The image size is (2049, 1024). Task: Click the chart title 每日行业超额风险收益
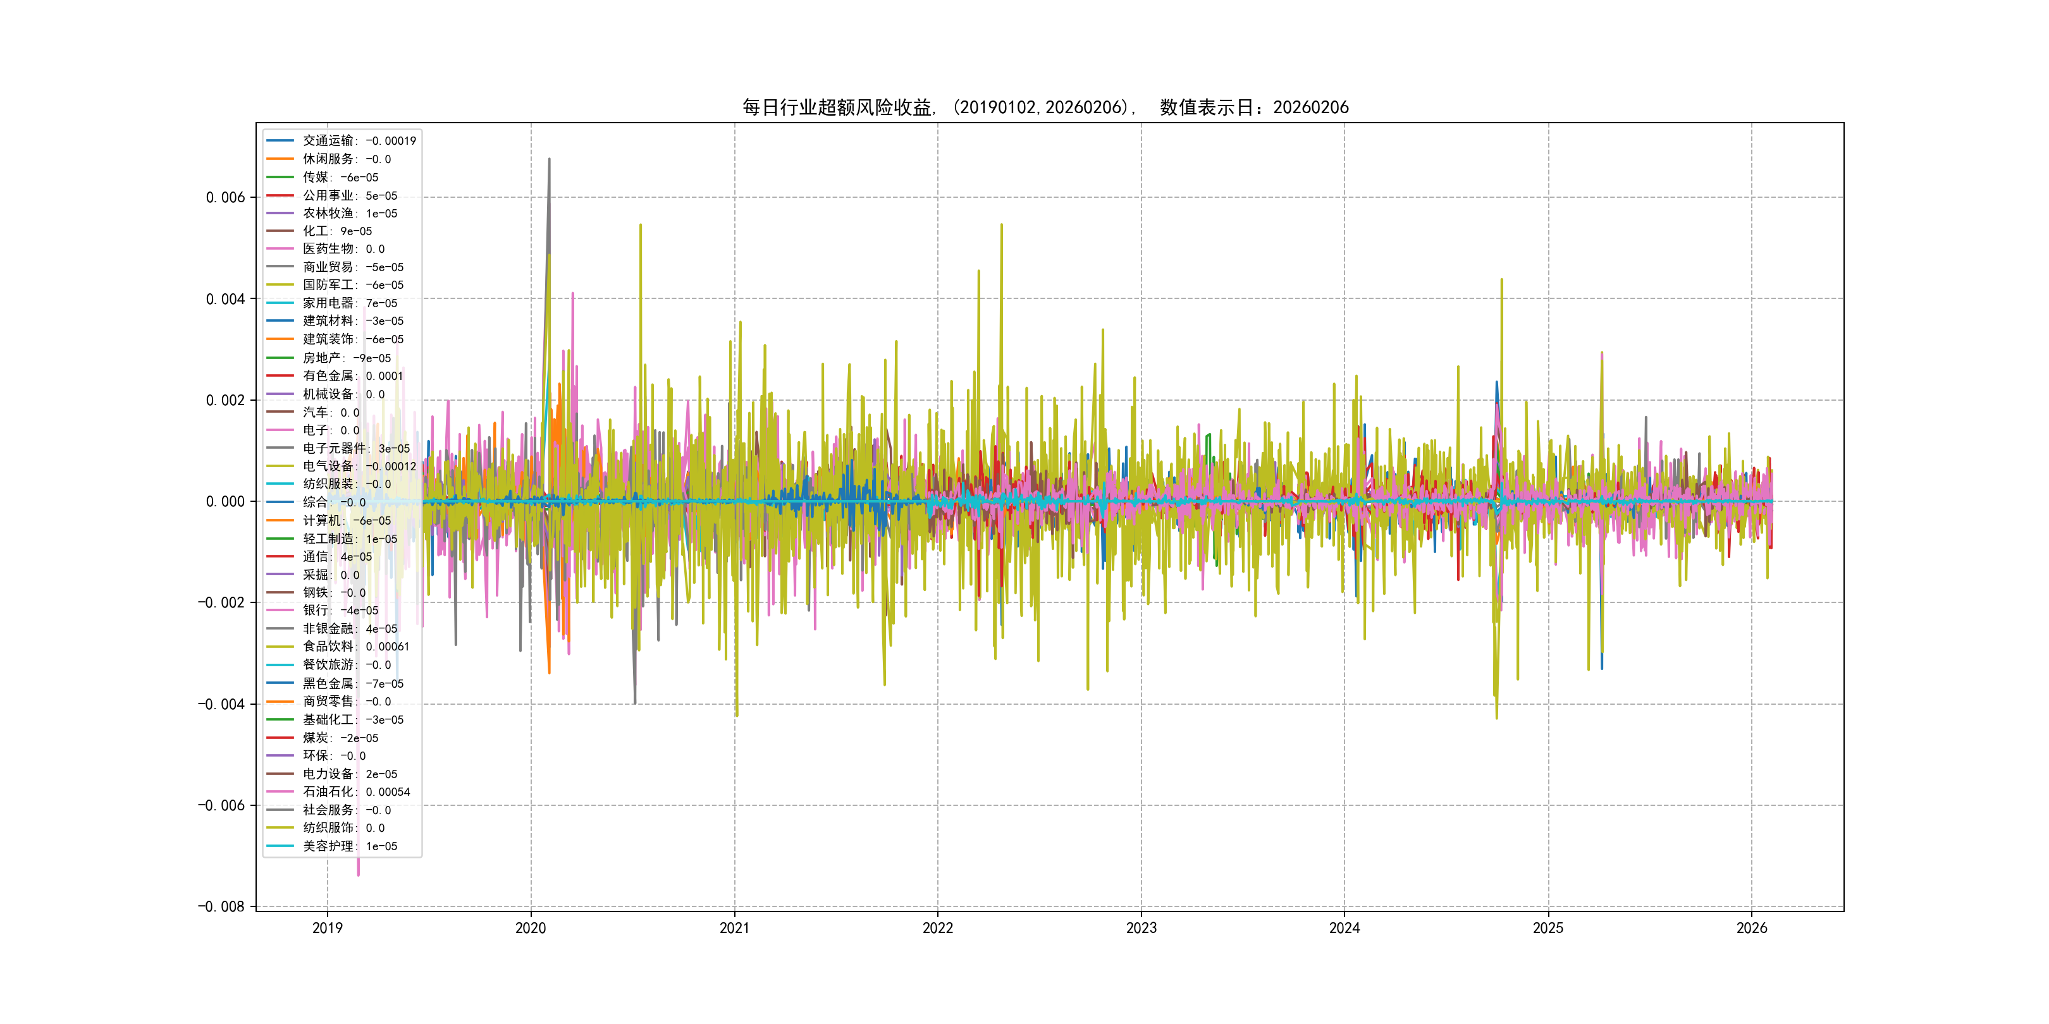tap(837, 107)
